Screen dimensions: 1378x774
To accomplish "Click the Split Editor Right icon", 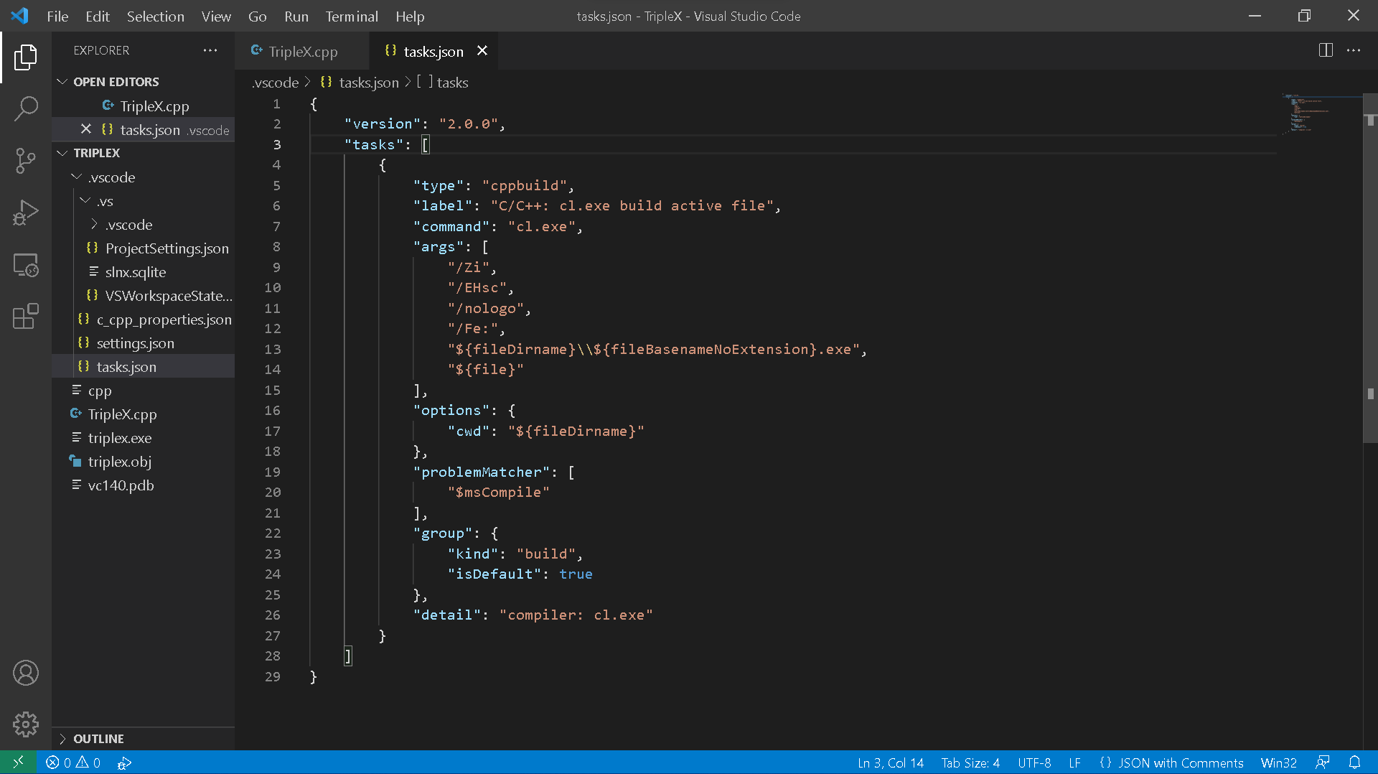I will 1326,50.
